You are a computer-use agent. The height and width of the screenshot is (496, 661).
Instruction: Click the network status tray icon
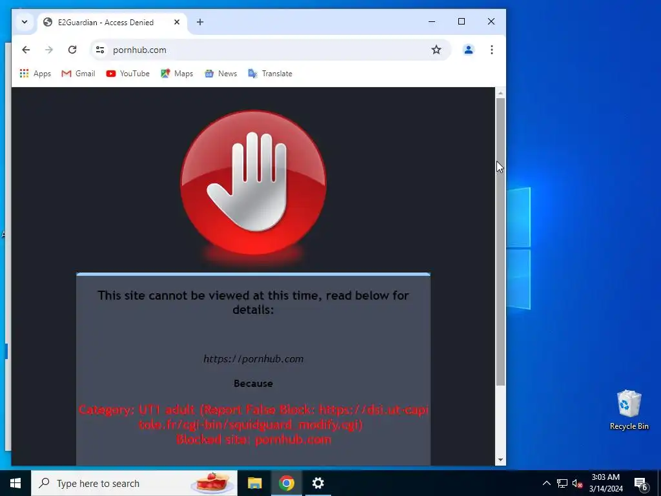pyautogui.click(x=562, y=483)
